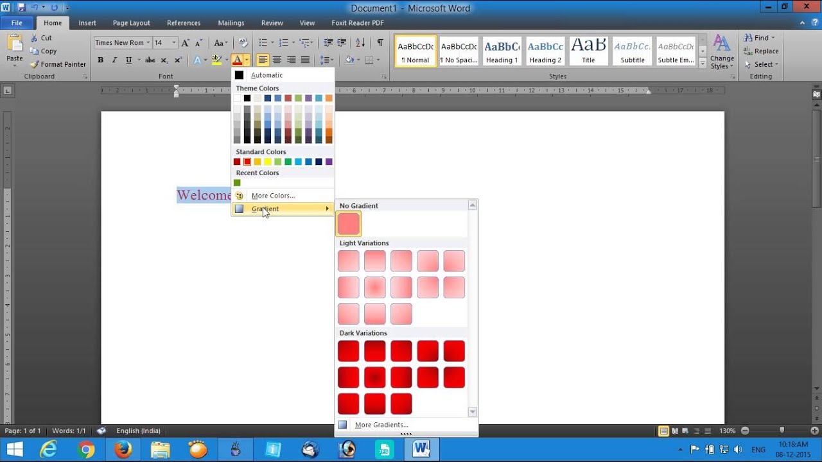Viewport: 822px width, 462px height.
Task: Choose More Colors in the font color menu
Action: pos(283,196)
